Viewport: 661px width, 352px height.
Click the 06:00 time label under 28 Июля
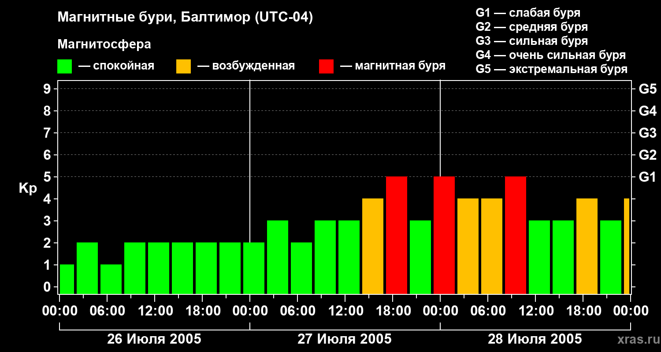488,311
